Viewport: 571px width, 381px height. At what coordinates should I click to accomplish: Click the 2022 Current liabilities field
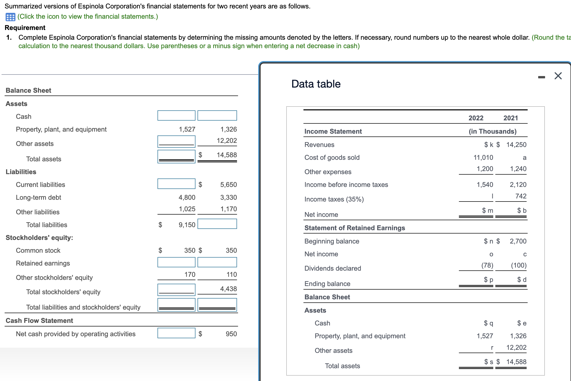click(176, 184)
